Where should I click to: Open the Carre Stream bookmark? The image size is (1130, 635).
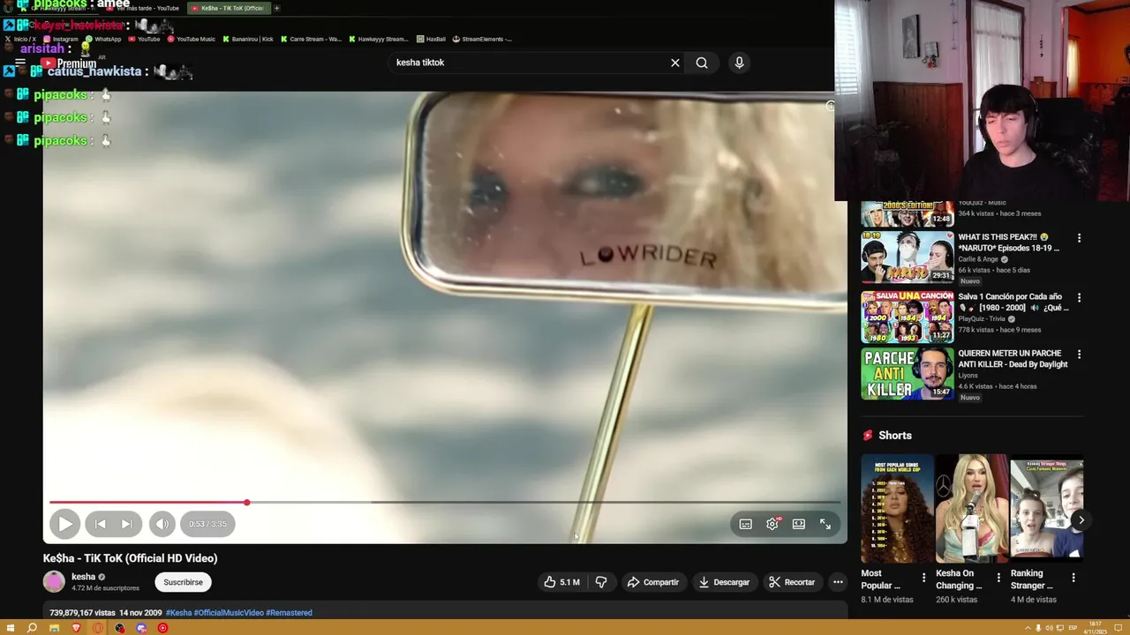[312, 39]
